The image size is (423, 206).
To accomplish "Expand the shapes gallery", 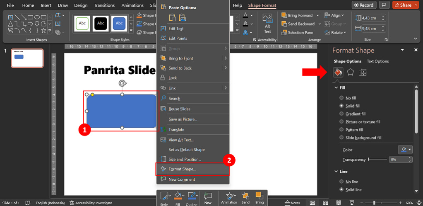I will (x=50, y=31).
